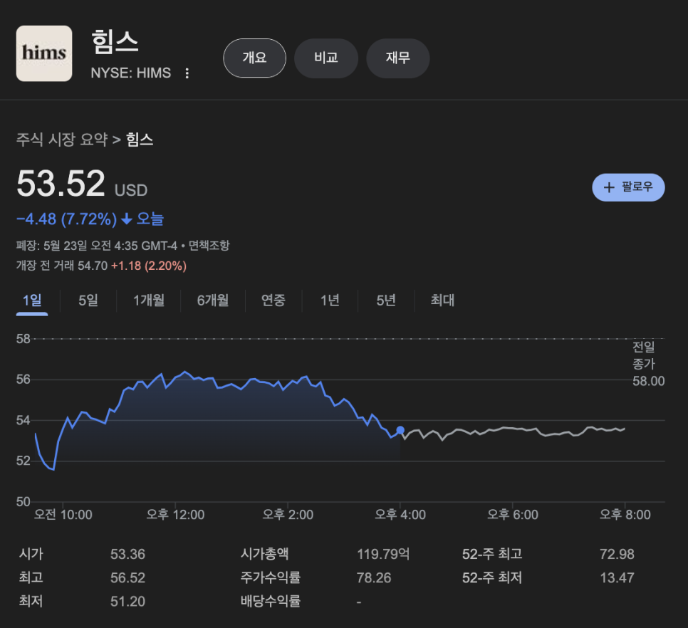Click the 오후 12:00 axis label
This screenshot has width=688, height=628.
tap(175, 514)
